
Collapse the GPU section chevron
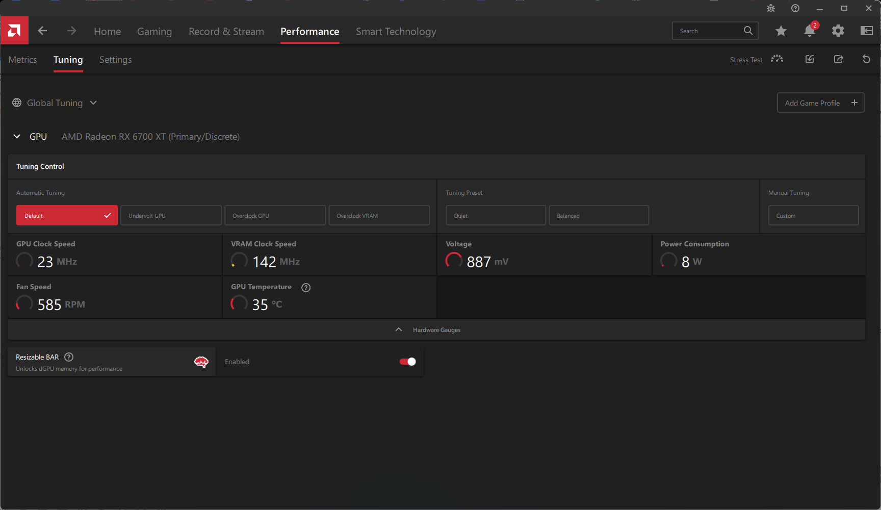pos(17,136)
